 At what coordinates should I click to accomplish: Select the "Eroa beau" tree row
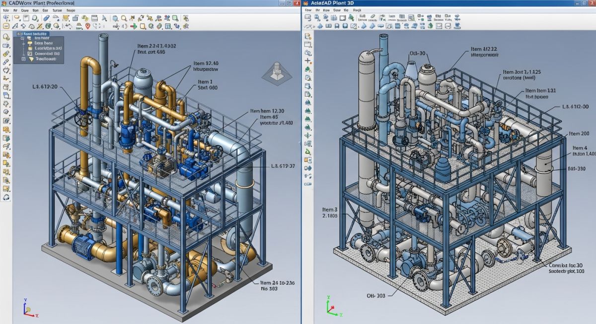pyautogui.click(x=41, y=43)
